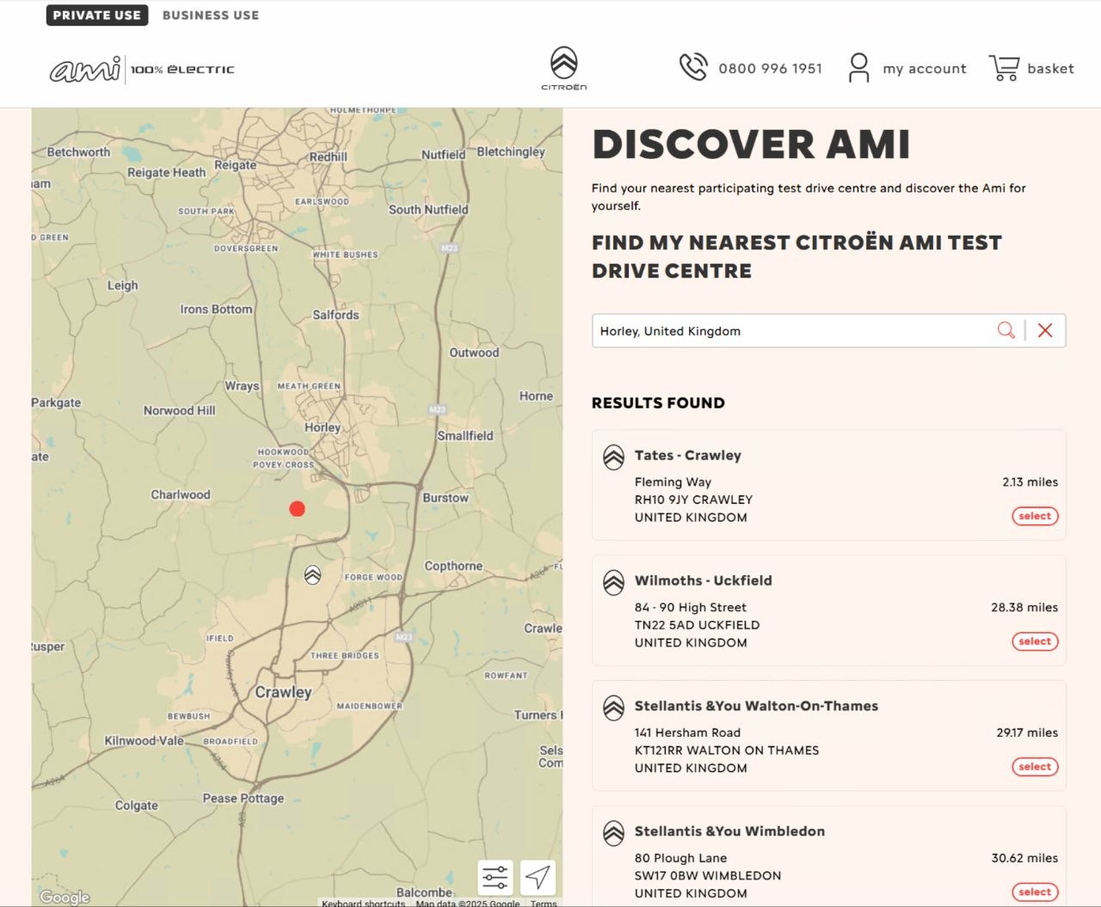Open the Citroën logo home link
Screen dimensions: 1101x907
click(564, 69)
